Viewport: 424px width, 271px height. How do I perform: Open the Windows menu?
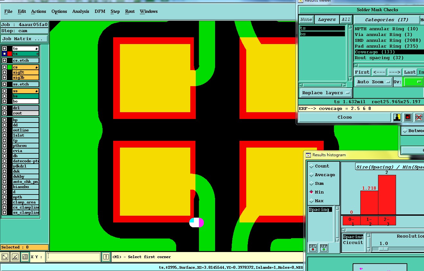click(x=149, y=11)
